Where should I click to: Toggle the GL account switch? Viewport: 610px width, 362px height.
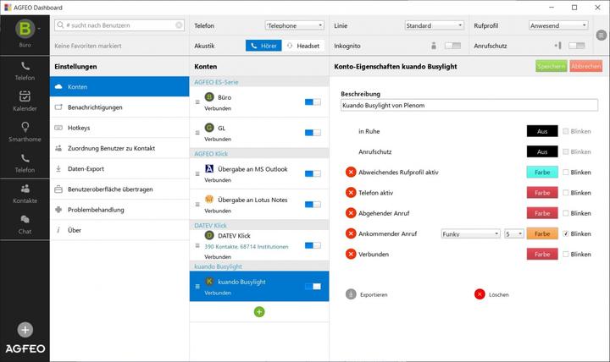click(313, 133)
